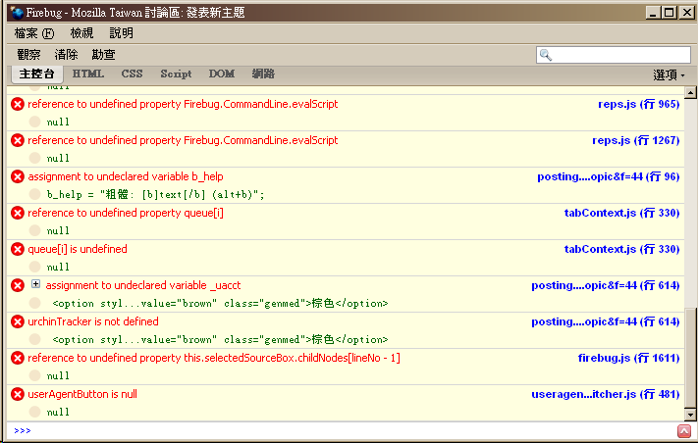Click red arrow button at command line right
Screen dimensions: 698x443
683,431
